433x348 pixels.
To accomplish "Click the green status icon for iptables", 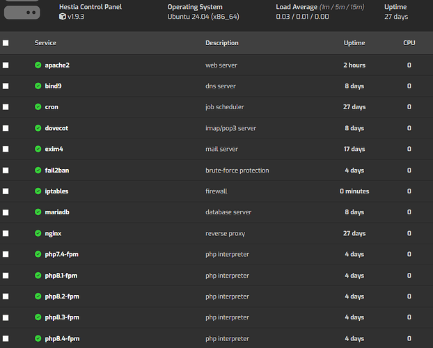I will 38,191.
